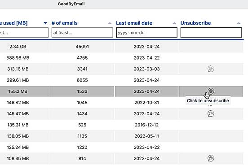Screen dimensions: 248x165
Task: Focus the Unsubscribe filter field
Action: [x=211, y=33]
